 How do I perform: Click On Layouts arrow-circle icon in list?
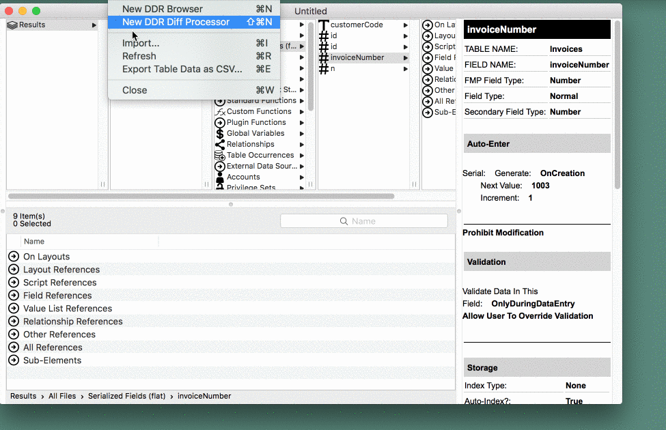coord(14,257)
